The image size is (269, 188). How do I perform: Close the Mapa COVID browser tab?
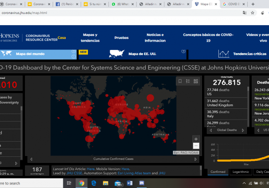[x=216, y=4]
